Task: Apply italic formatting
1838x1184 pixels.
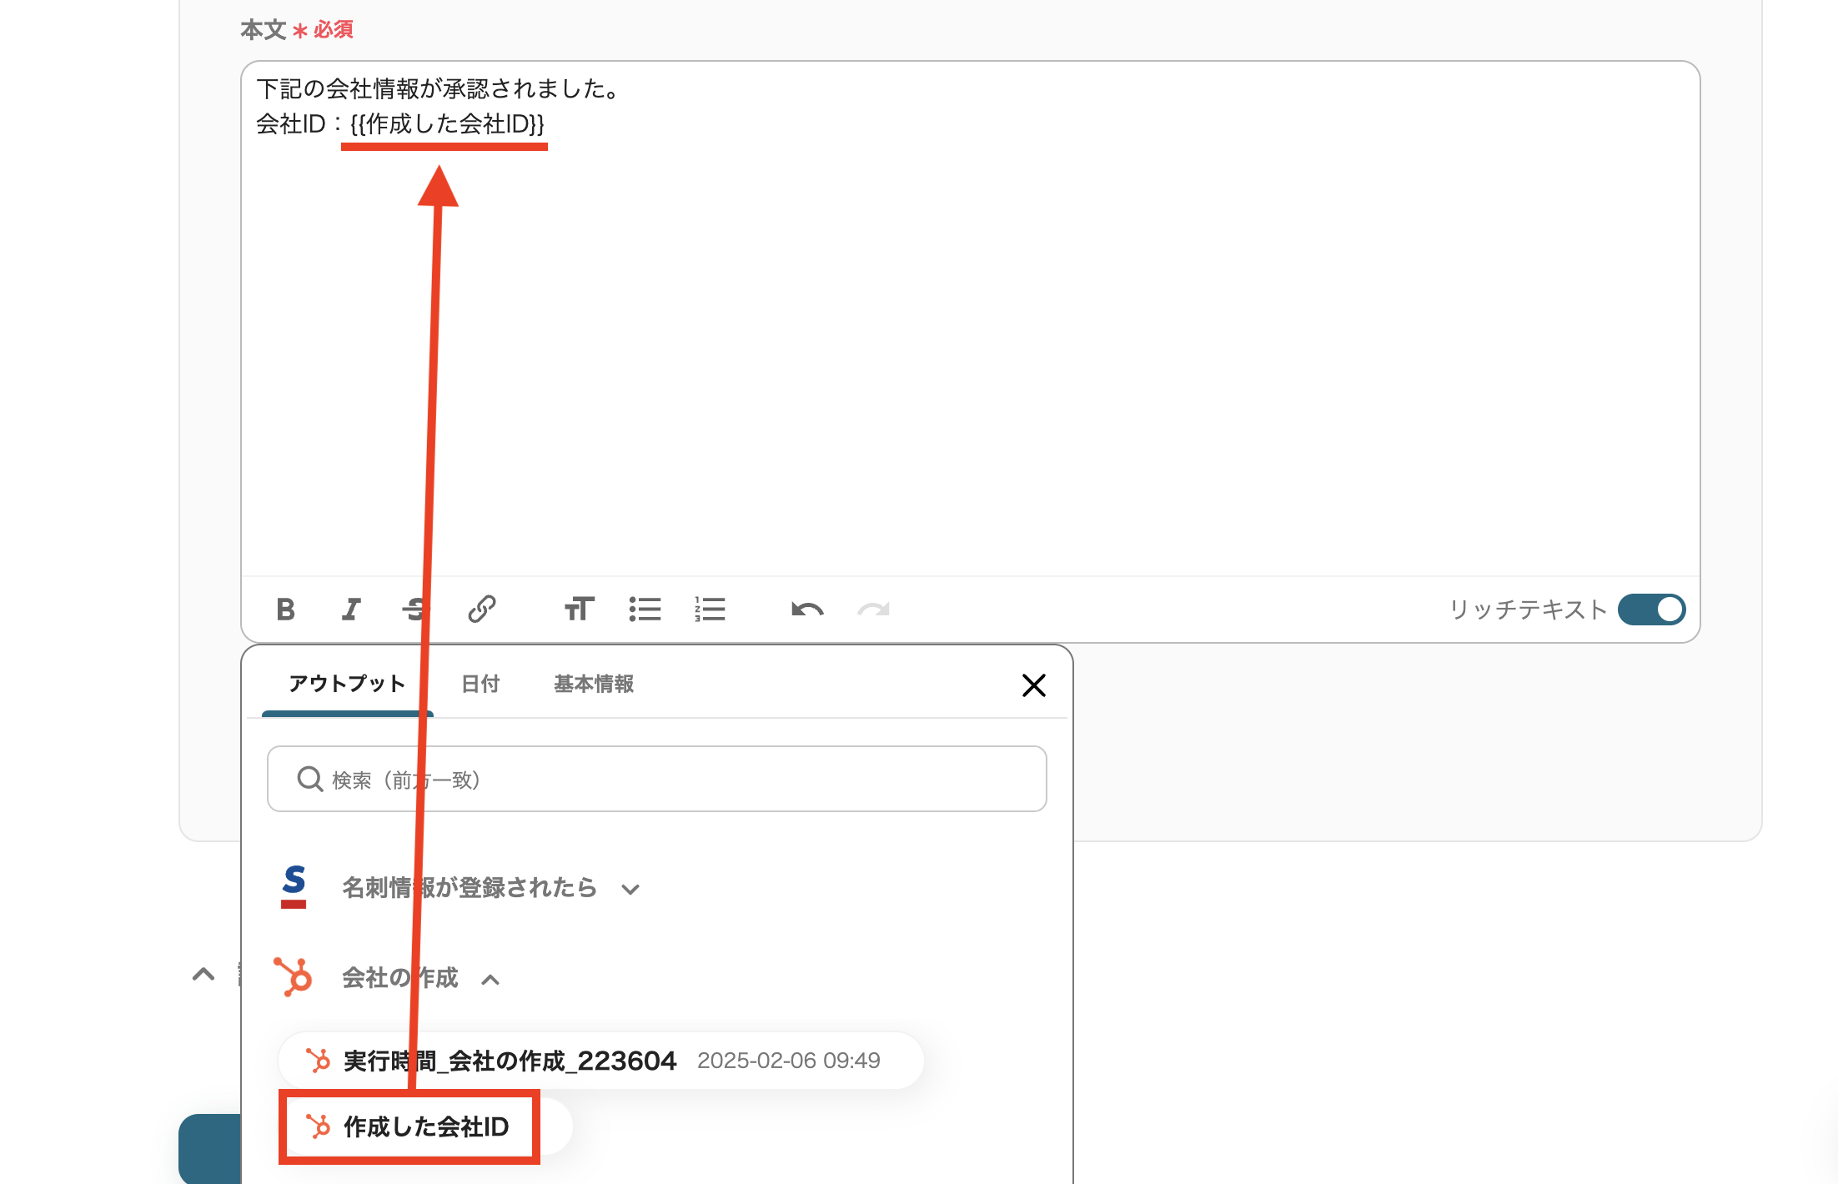Action: tap(351, 610)
